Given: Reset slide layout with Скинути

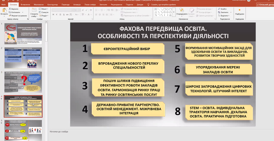Looking at the screenshot, I should click(x=45, y=12).
